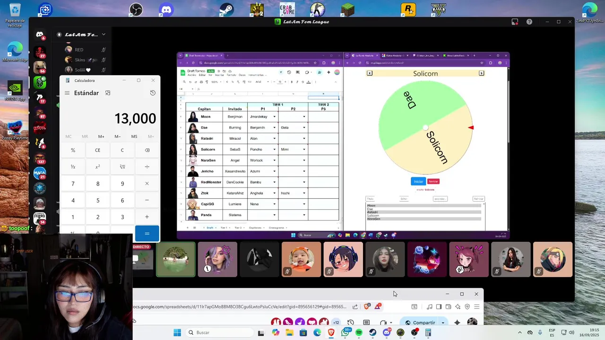
Task: Open P1 dropdown in NaraGen row (Worlock)
Action: (274, 160)
